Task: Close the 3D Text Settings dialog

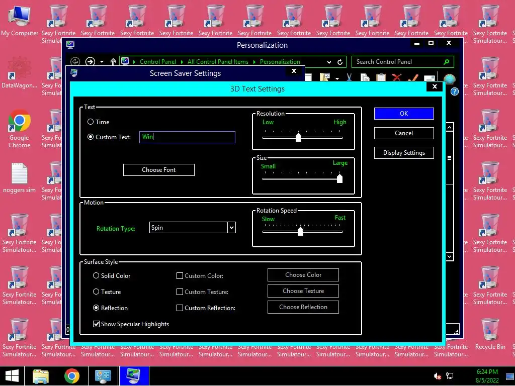Action: click(x=435, y=86)
